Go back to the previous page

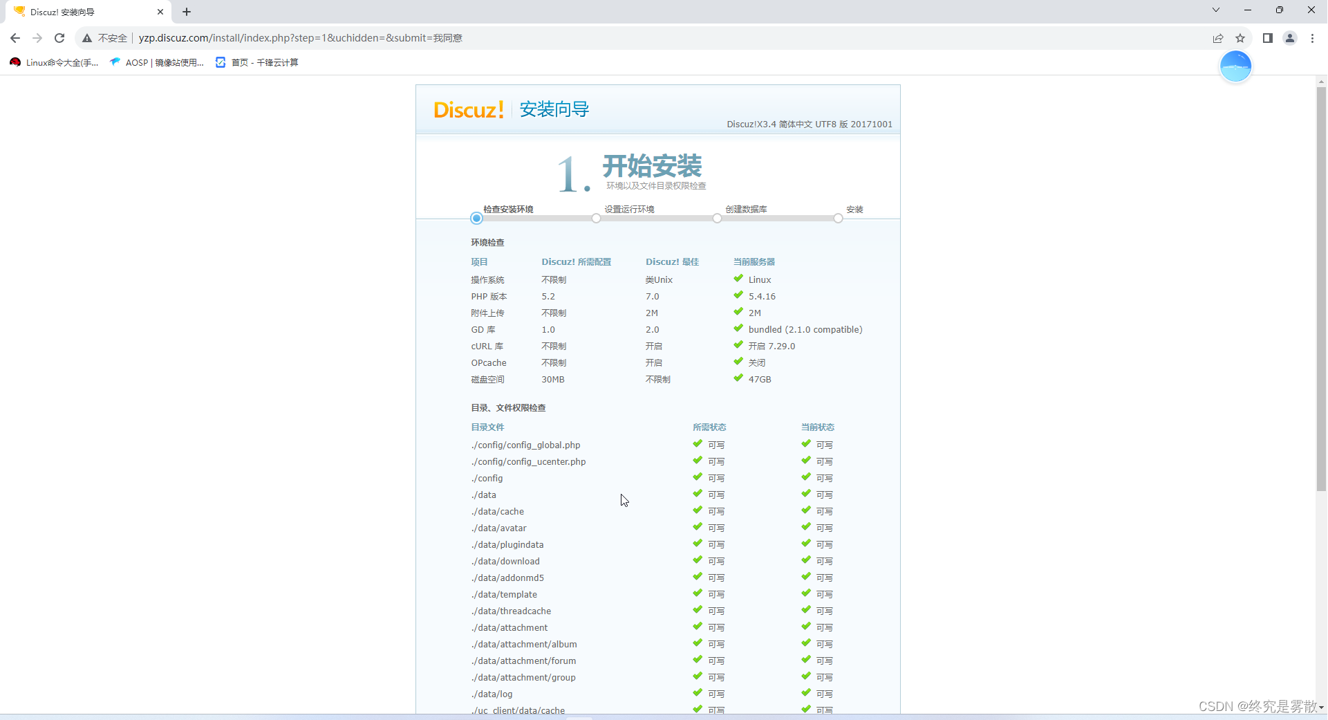pyautogui.click(x=15, y=38)
